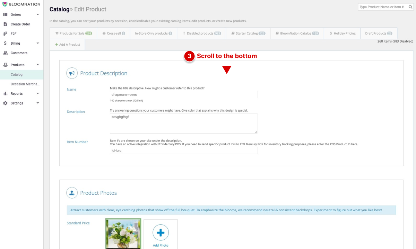Screen dimensions: 416x249
Task: Click the dollar icon on Holiday Pricing
Action: click(x=331, y=34)
